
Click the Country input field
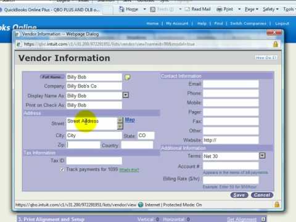click(137, 145)
